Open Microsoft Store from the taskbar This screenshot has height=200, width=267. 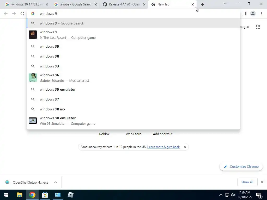45,195
